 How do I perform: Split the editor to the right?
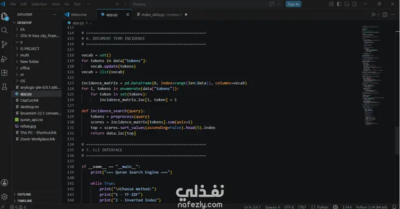point(385,14)
